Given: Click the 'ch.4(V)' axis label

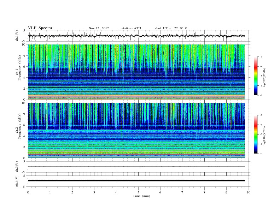Looking at the screenshot, I should point(17,181).
